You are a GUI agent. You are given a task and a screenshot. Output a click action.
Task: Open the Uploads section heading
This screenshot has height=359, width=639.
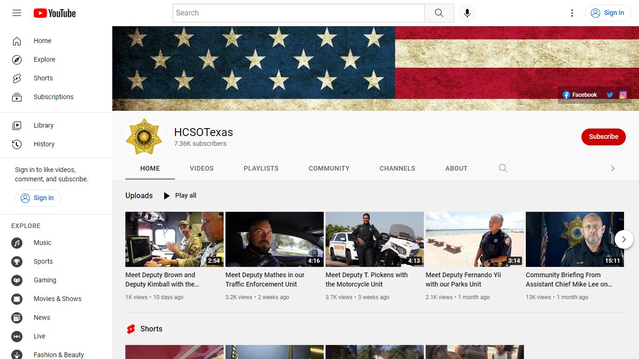(139, 195)
